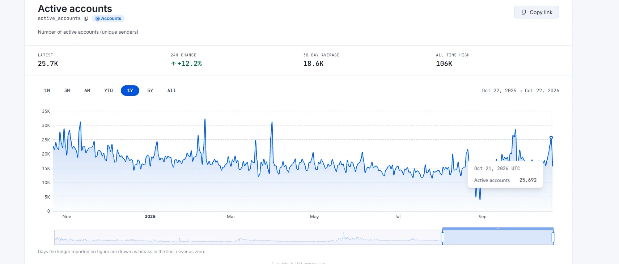619x264 pixels.
Task: Select the 1M time range
Action: click(47, 90)
